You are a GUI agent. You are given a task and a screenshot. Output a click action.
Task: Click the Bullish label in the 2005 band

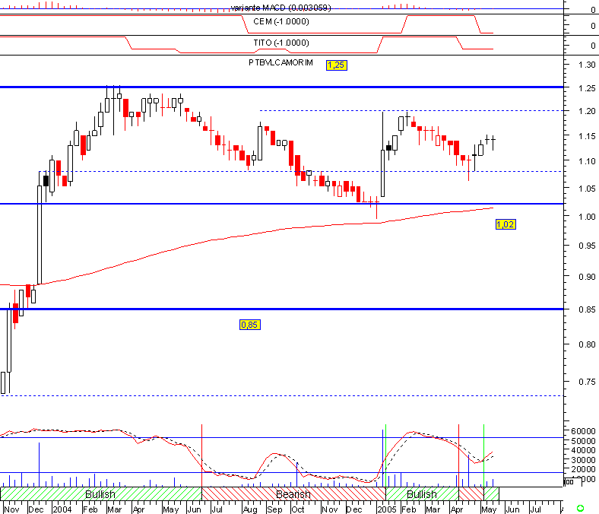point(421,494)
